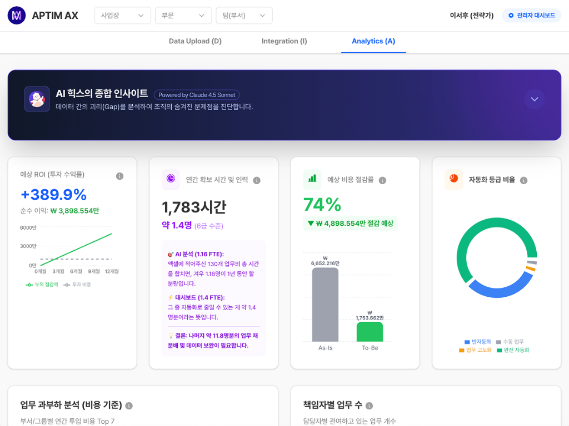
Task: Click the APTIM AX logo icon
Action: coord(17,16)
